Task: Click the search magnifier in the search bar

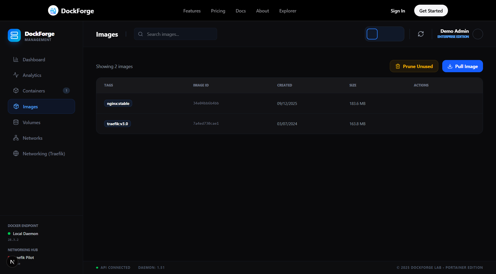Action: [x=140, y=34]
